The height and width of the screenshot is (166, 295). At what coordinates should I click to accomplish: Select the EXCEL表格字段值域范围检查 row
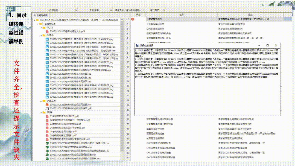coord(209,157)
